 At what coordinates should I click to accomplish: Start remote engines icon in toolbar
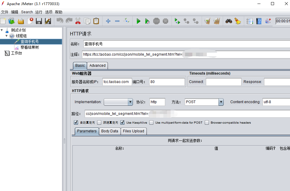pyautogui.click(x=177, y=21)
